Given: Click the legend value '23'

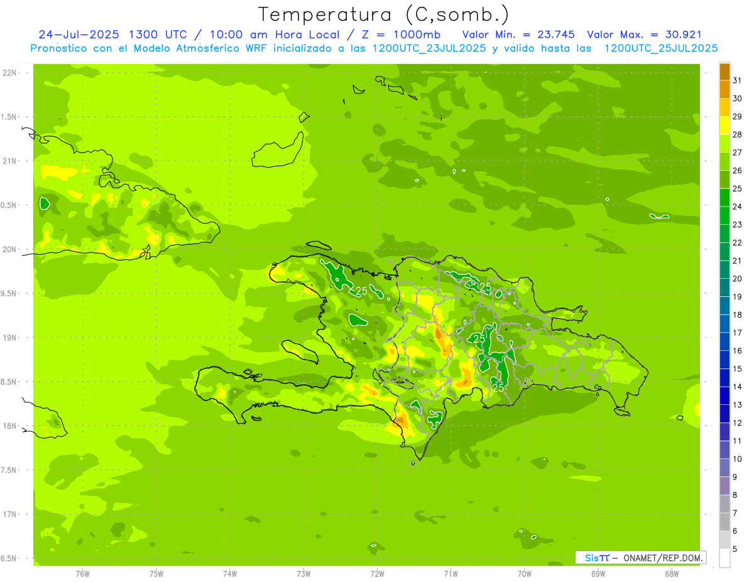Looking at the screenshot, I should pyautogui.click(x=738, y=225).
